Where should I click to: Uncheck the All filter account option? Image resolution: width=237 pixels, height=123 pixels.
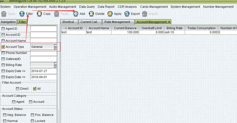pos(35,88)
